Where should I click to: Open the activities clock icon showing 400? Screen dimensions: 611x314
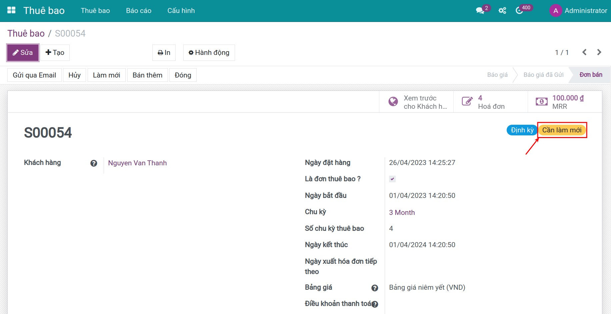pos(519,11)
